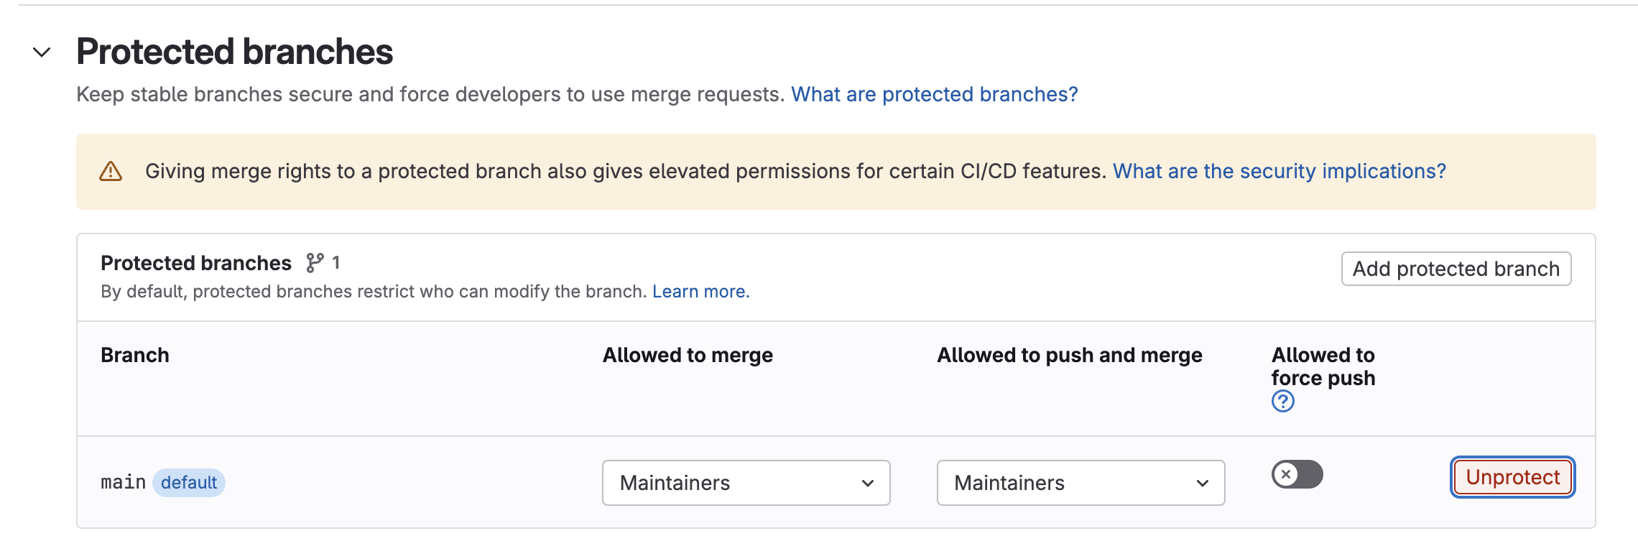The width and height of the screenshot is (1638, 536).
Task: Open the force push help question icon
Action: (1283, 401)
